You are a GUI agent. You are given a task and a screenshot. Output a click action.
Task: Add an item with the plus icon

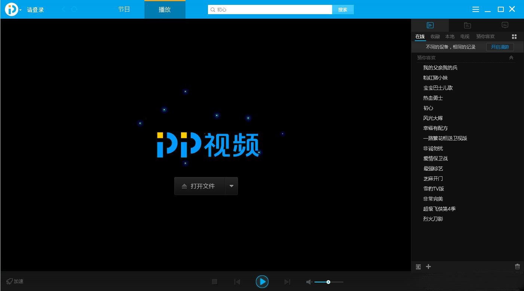429,267
